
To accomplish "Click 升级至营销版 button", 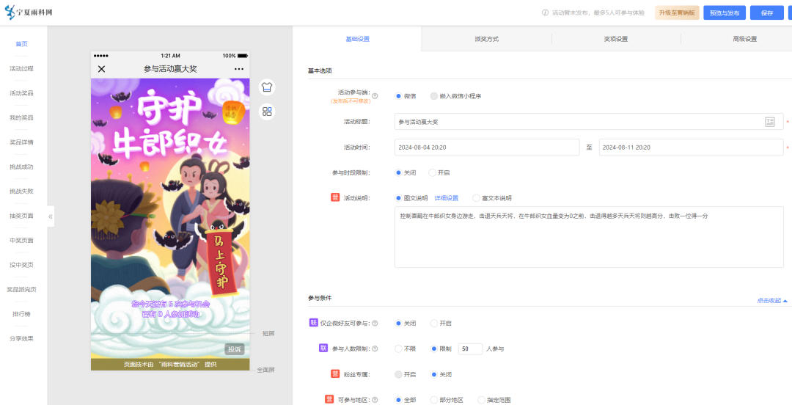I will coord(677,12).
